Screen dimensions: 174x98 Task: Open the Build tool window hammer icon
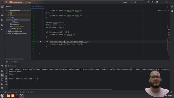tap(2, 66)
